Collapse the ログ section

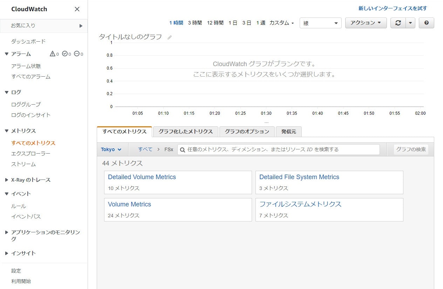[7, 92]
